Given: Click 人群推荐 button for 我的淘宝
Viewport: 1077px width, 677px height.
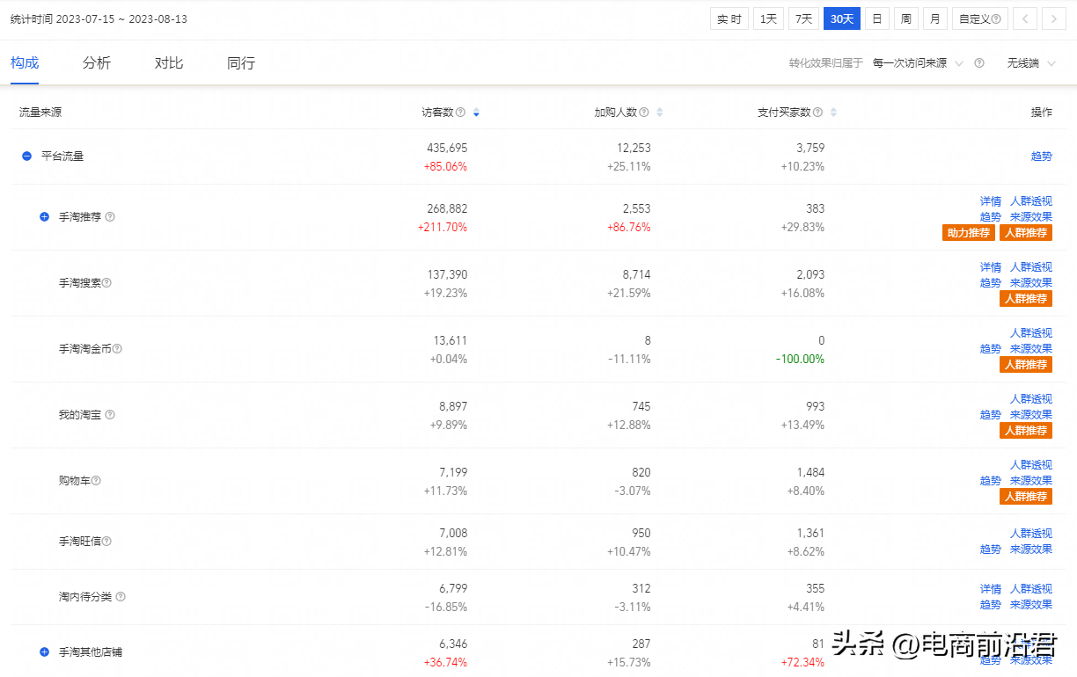Looking at the screenshot, I should pyautogui.click(x=1026, y=431).
